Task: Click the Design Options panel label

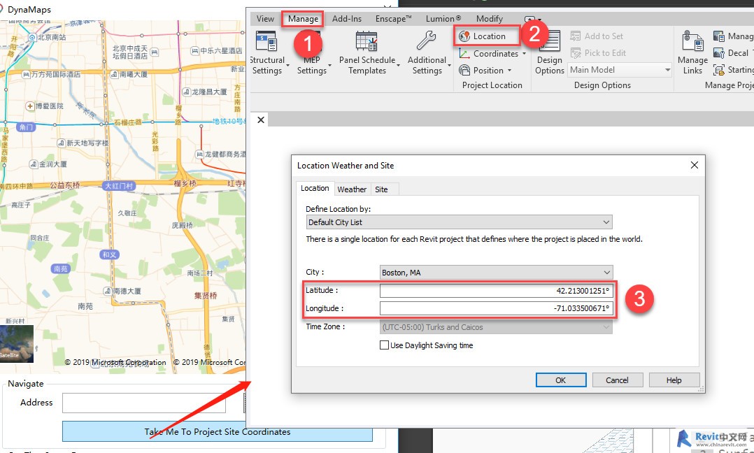Action: click(x=602, y=85)
